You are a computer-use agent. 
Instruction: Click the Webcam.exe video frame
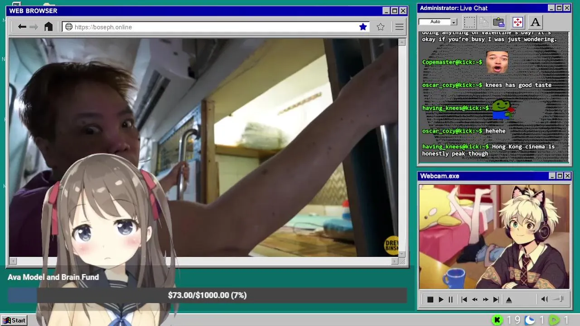(x=494, y=236)
